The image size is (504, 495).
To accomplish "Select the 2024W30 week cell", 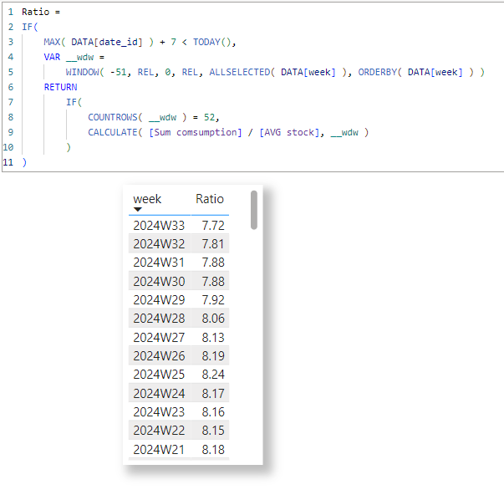I will [159, 282].
